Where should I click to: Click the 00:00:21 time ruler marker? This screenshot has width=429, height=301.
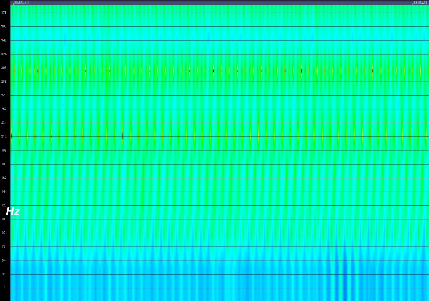[420, 2]
